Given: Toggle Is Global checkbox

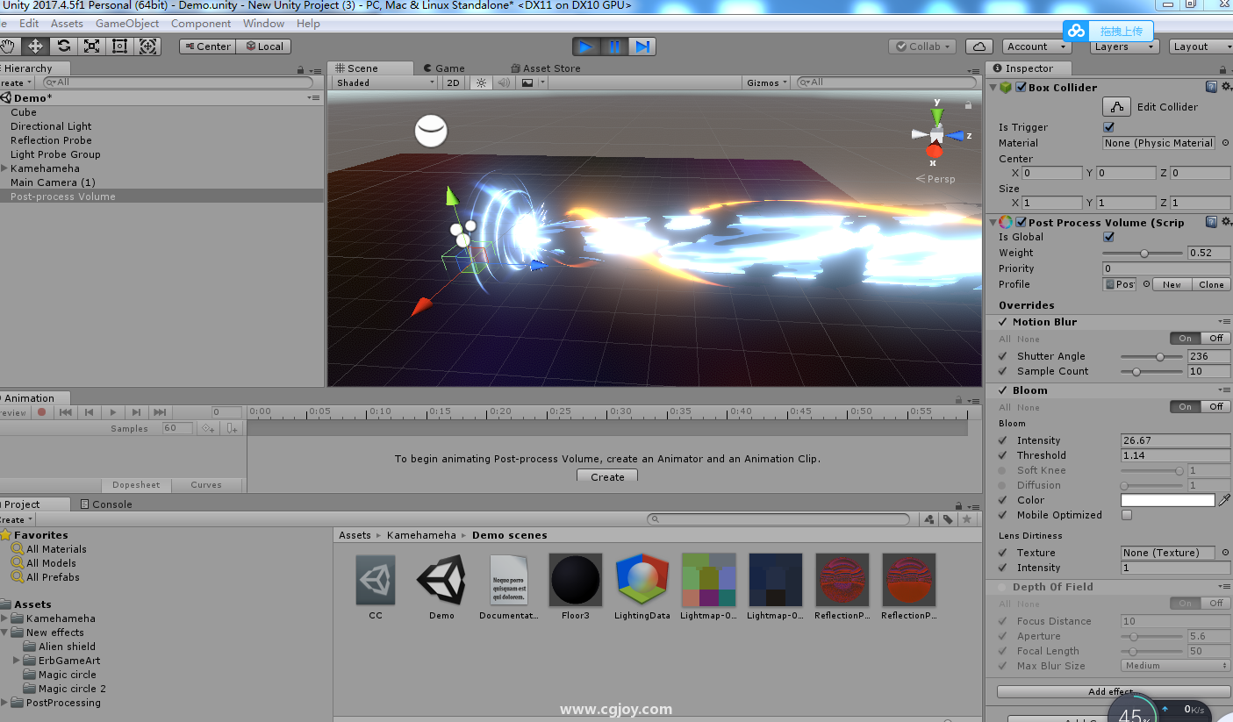Looking at the screenshot, I should coord(1108,237).
